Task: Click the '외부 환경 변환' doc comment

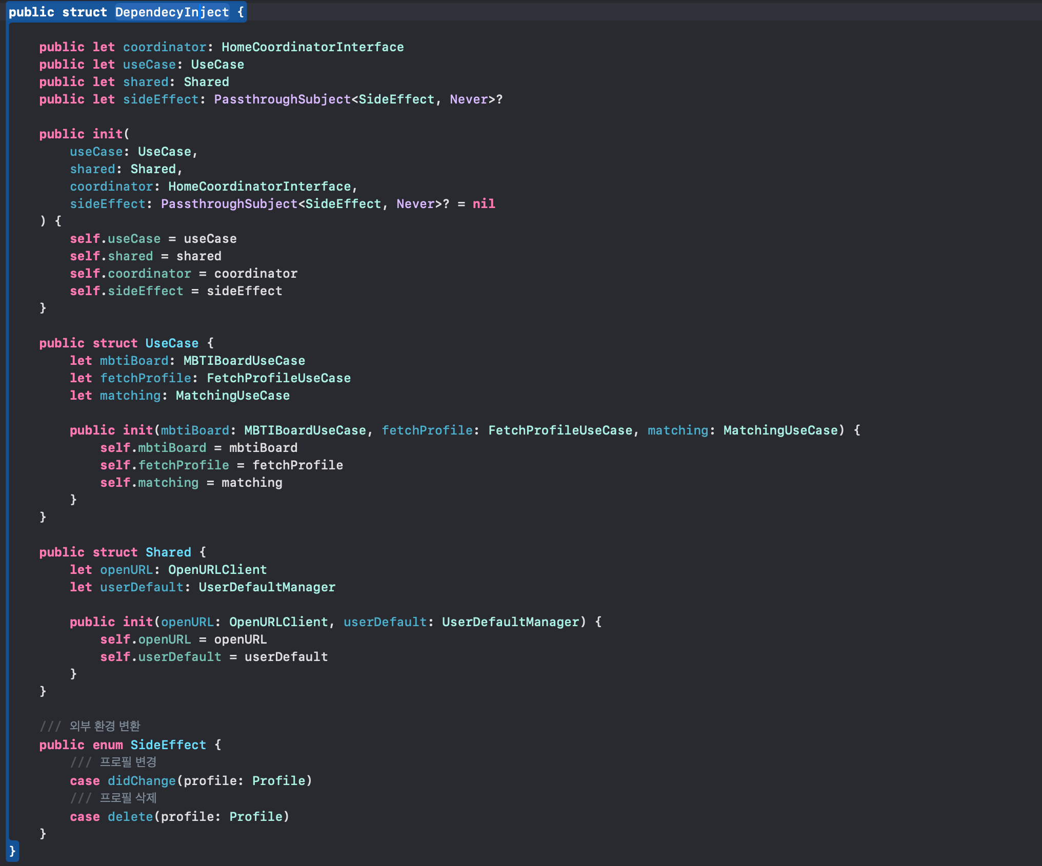Action: [105, 726]
